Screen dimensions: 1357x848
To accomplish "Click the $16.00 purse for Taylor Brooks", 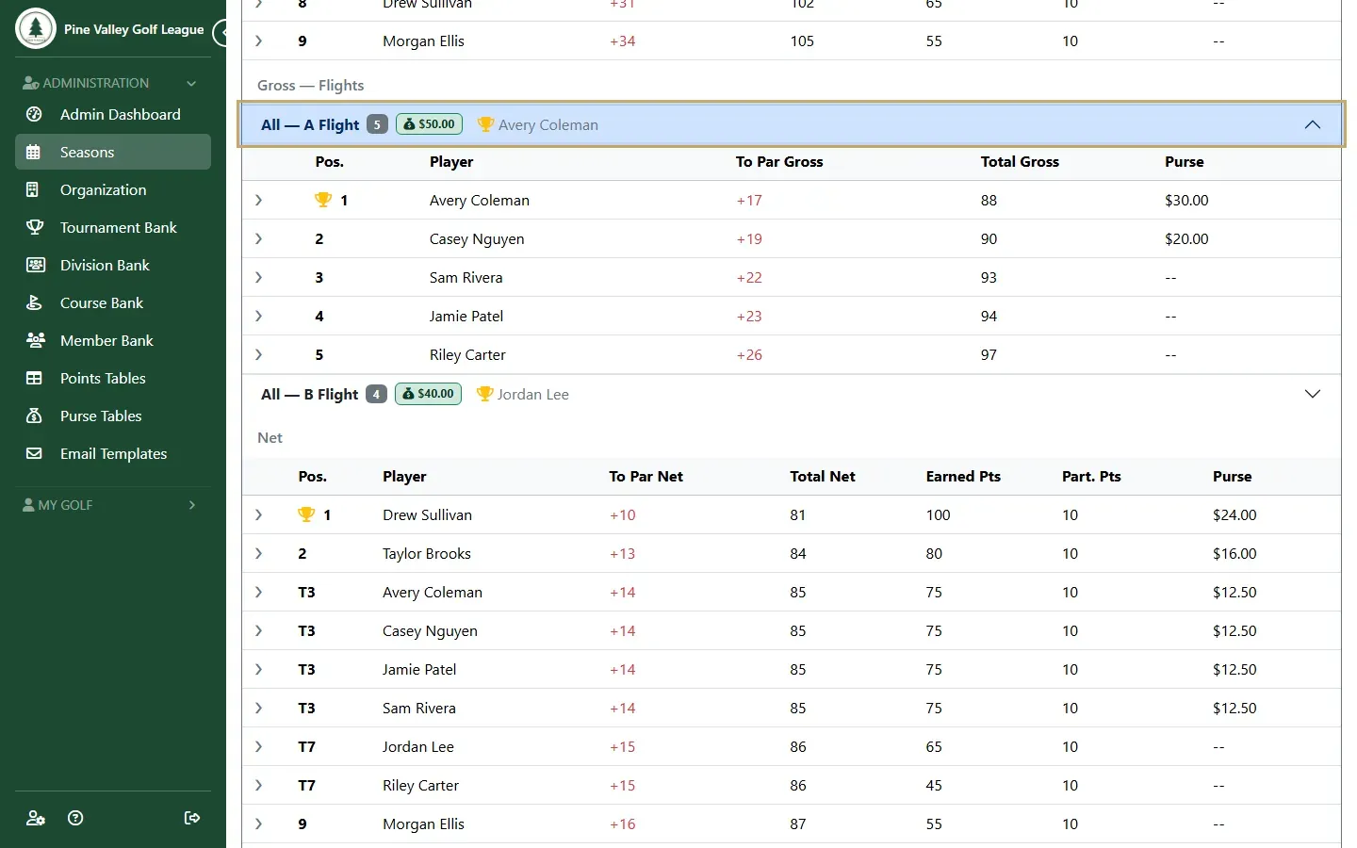I will point(1234,554).
